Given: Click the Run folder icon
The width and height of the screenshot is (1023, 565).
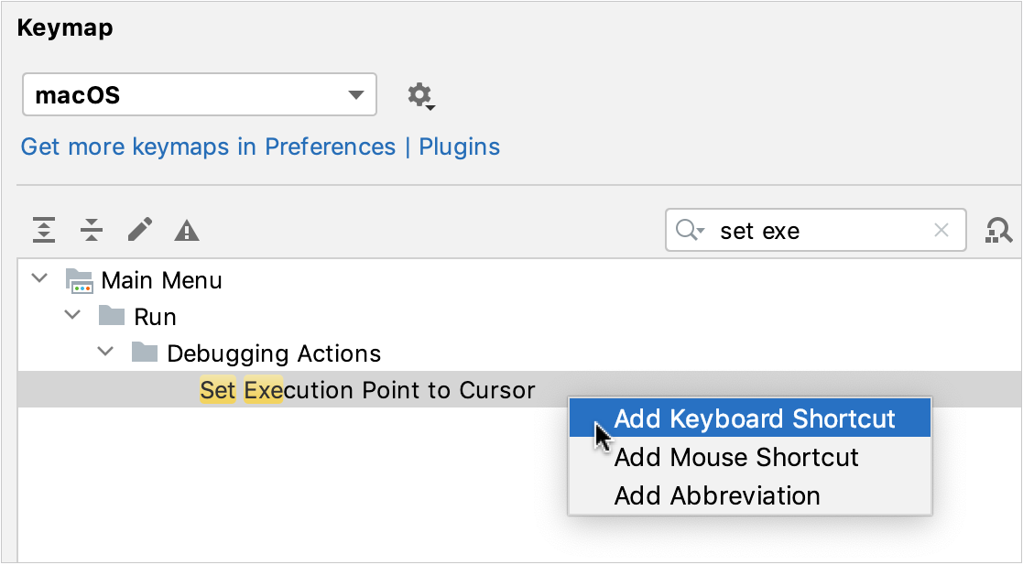Looking at the screenshot, I should pyautogui.click(x=114, y=316).
